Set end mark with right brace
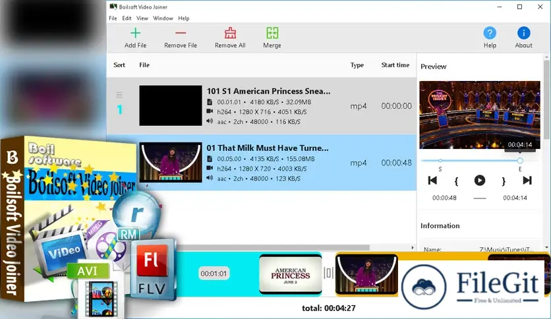 (504, 181)
